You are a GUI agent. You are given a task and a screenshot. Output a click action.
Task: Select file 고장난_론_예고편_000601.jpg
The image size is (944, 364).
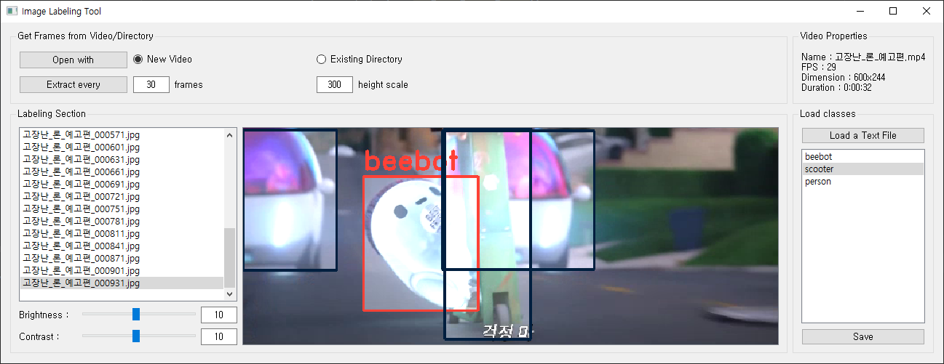[x=122, y=147]
